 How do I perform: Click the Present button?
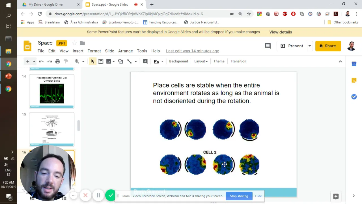click(x=292, y=46)
